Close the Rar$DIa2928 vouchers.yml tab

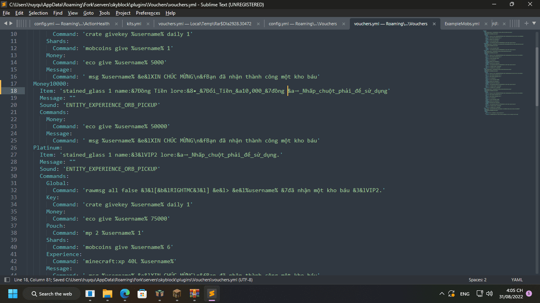[259, 24]
